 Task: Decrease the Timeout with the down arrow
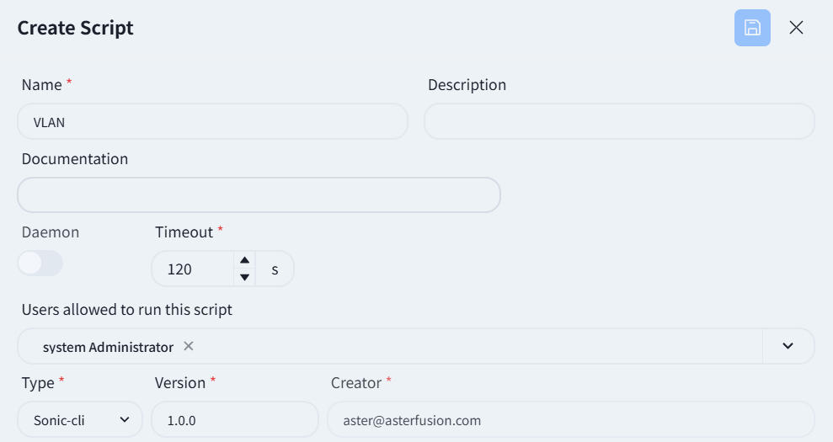[x=244, y=277]
